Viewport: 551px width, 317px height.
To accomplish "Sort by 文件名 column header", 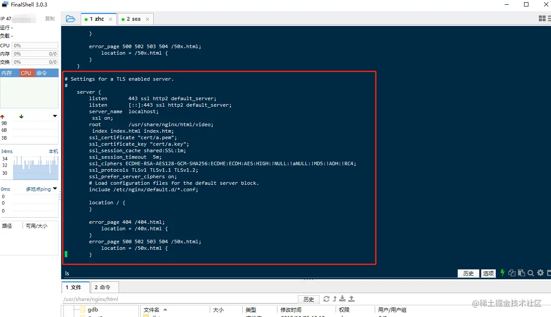I will (x=175, y=310).
